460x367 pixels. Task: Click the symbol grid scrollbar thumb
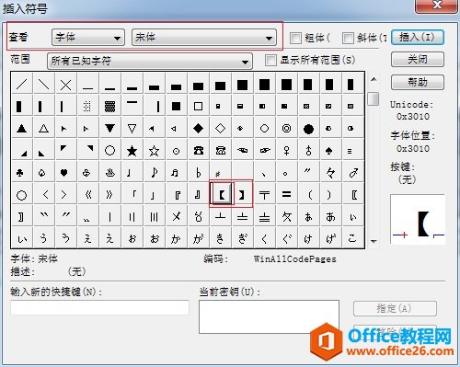[374, 98]
